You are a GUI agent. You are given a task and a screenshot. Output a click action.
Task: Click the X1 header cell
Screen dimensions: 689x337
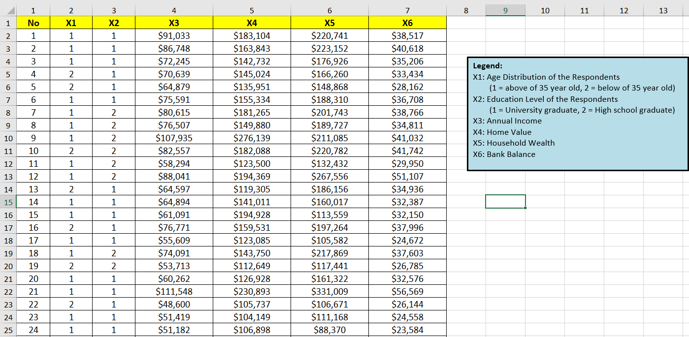(71, 23)
